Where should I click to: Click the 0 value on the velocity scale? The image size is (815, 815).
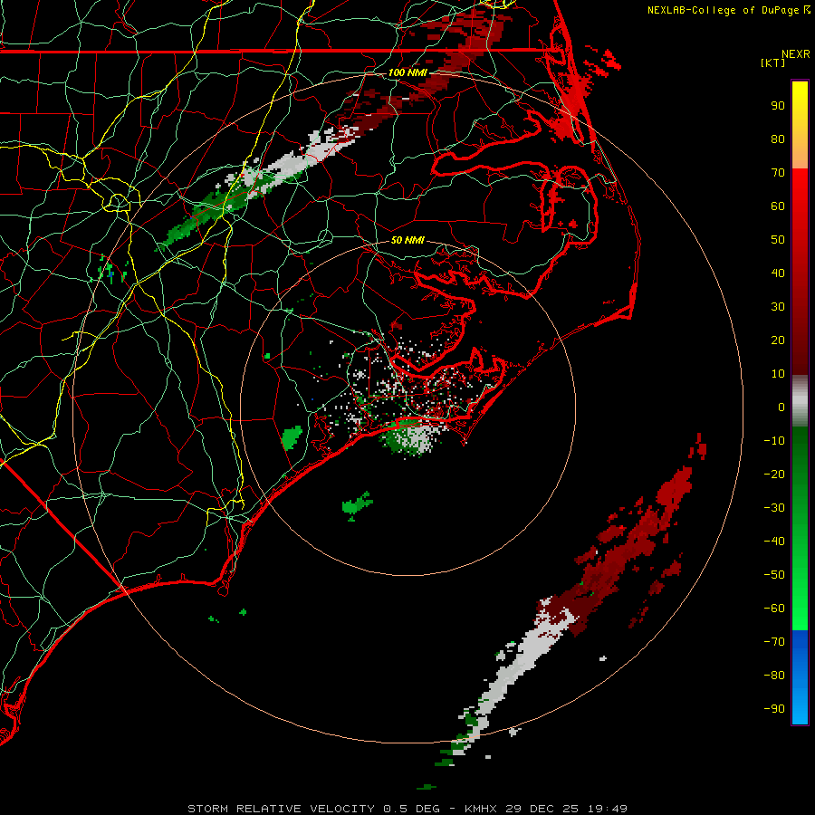[781, 407]
